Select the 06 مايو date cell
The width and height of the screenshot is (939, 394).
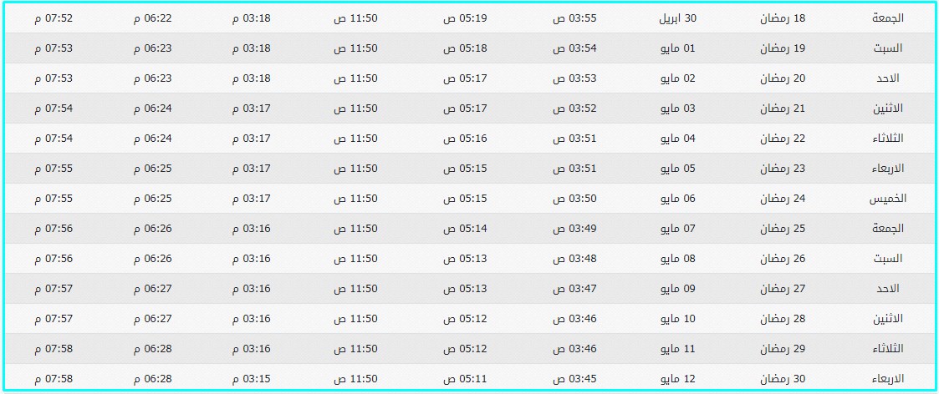click(678, 198)
